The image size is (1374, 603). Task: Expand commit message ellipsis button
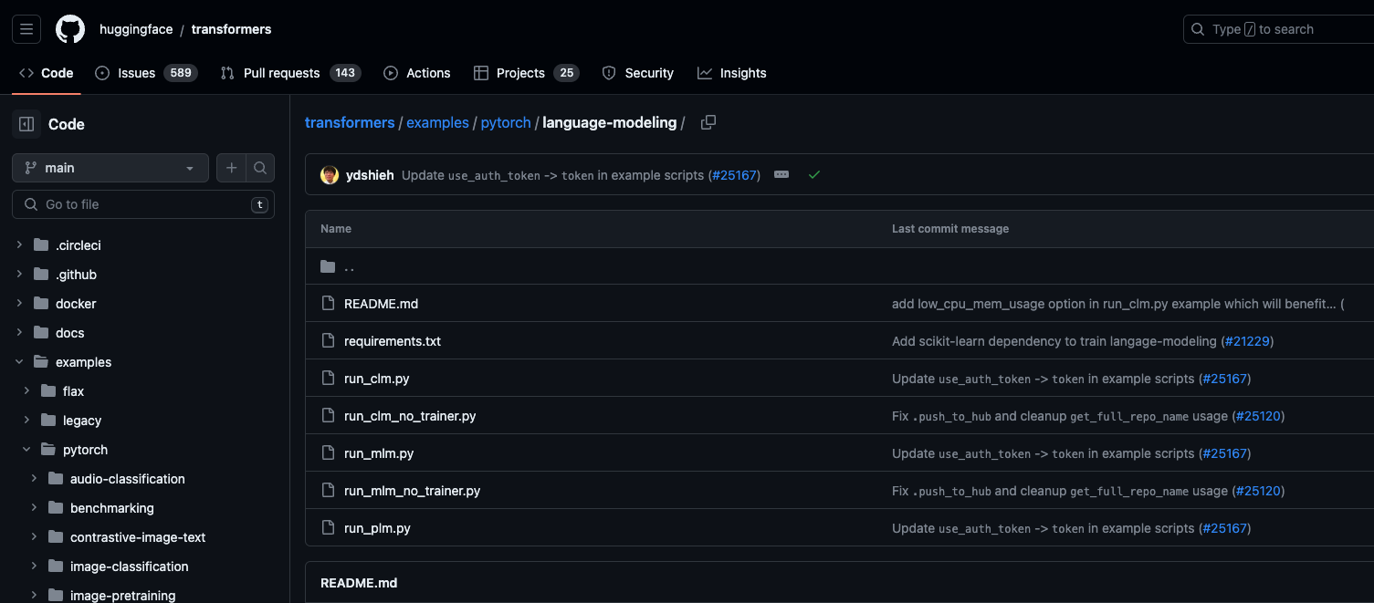(x=781, y=174)
